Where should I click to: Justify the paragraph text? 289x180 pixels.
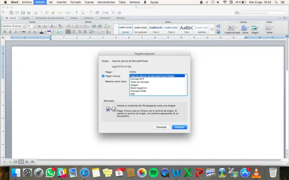[85, 31]
